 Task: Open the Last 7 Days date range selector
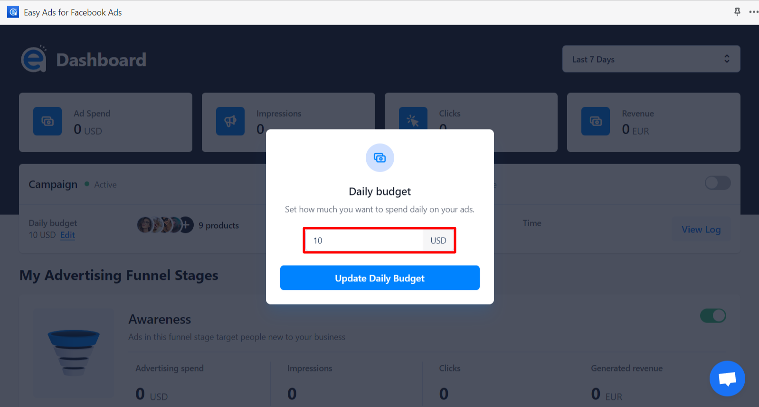point(650,59)
